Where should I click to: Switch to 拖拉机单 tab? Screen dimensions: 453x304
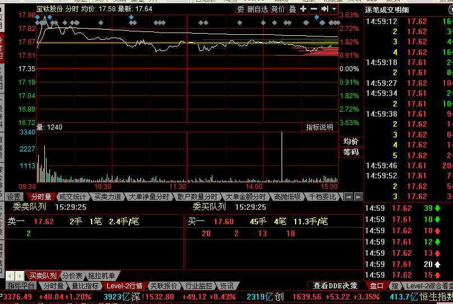point(101,276)
